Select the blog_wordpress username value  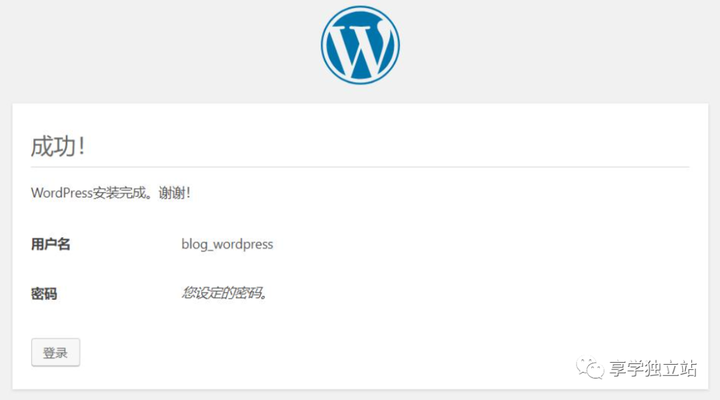tap(227, 244)
